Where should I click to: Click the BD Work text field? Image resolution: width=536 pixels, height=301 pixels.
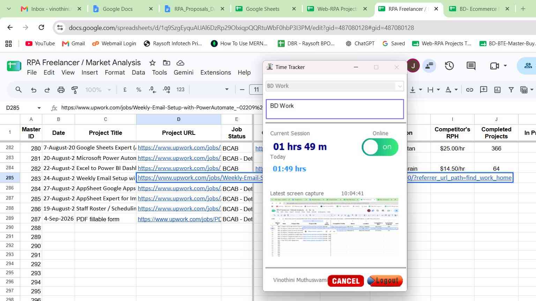(335, 109)
